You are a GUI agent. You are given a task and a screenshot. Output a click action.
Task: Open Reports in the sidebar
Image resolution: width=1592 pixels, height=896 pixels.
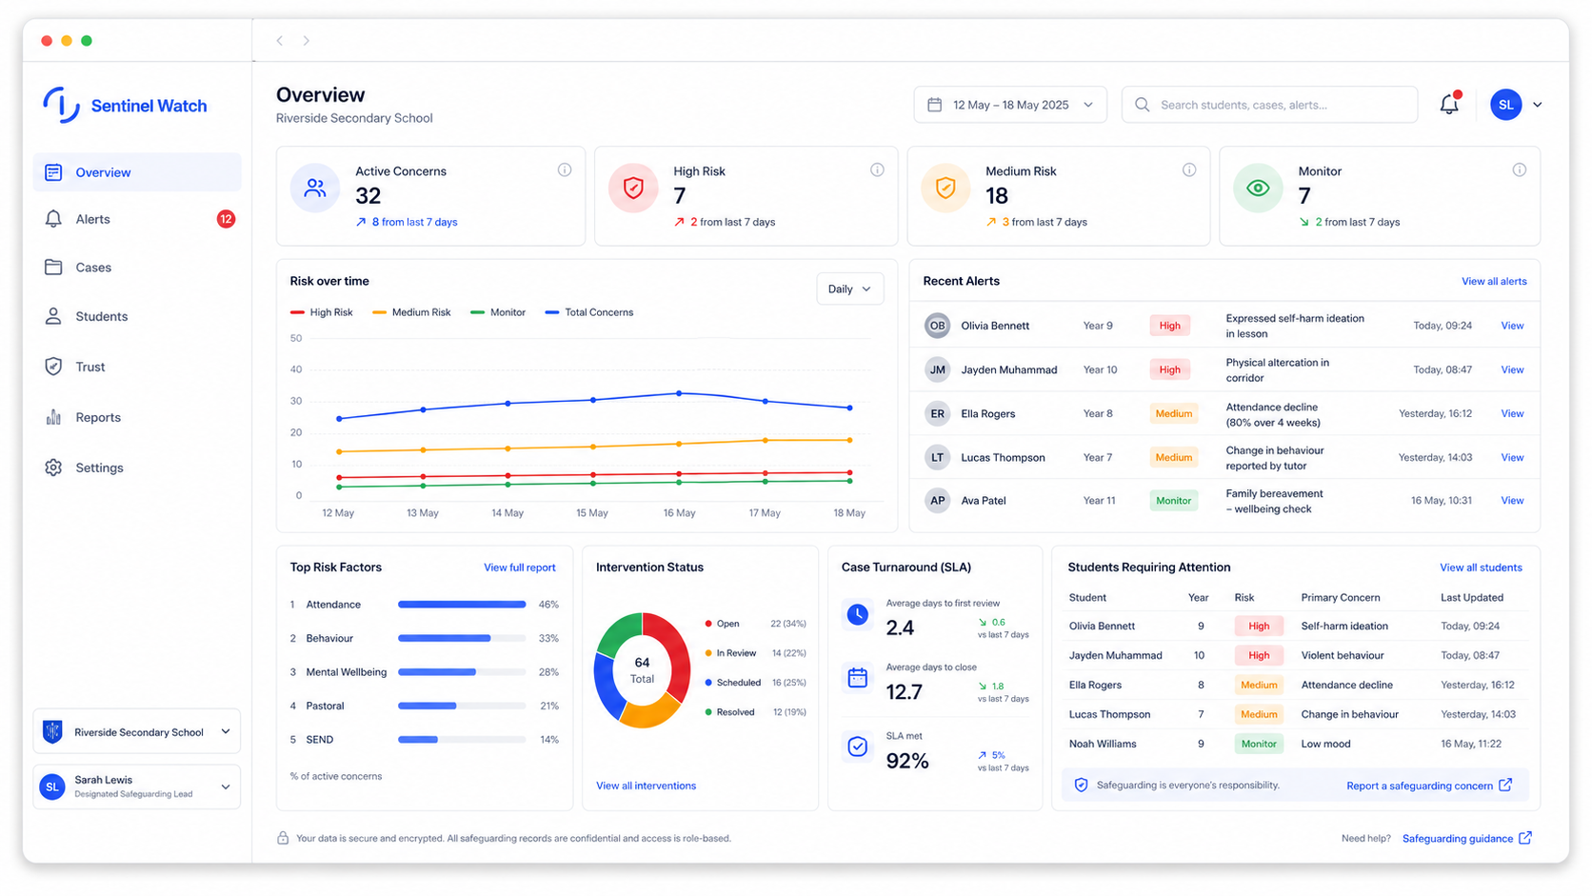pyautogui.click(x=137, y=417)
